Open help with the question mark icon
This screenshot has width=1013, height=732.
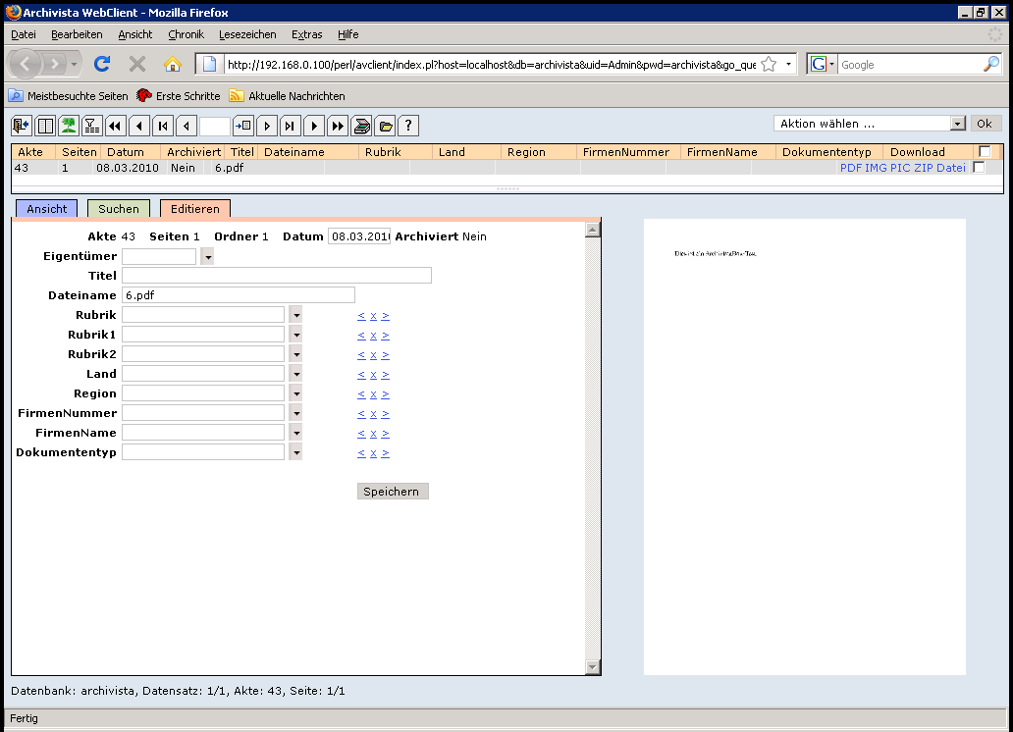(x=408, y=126)
